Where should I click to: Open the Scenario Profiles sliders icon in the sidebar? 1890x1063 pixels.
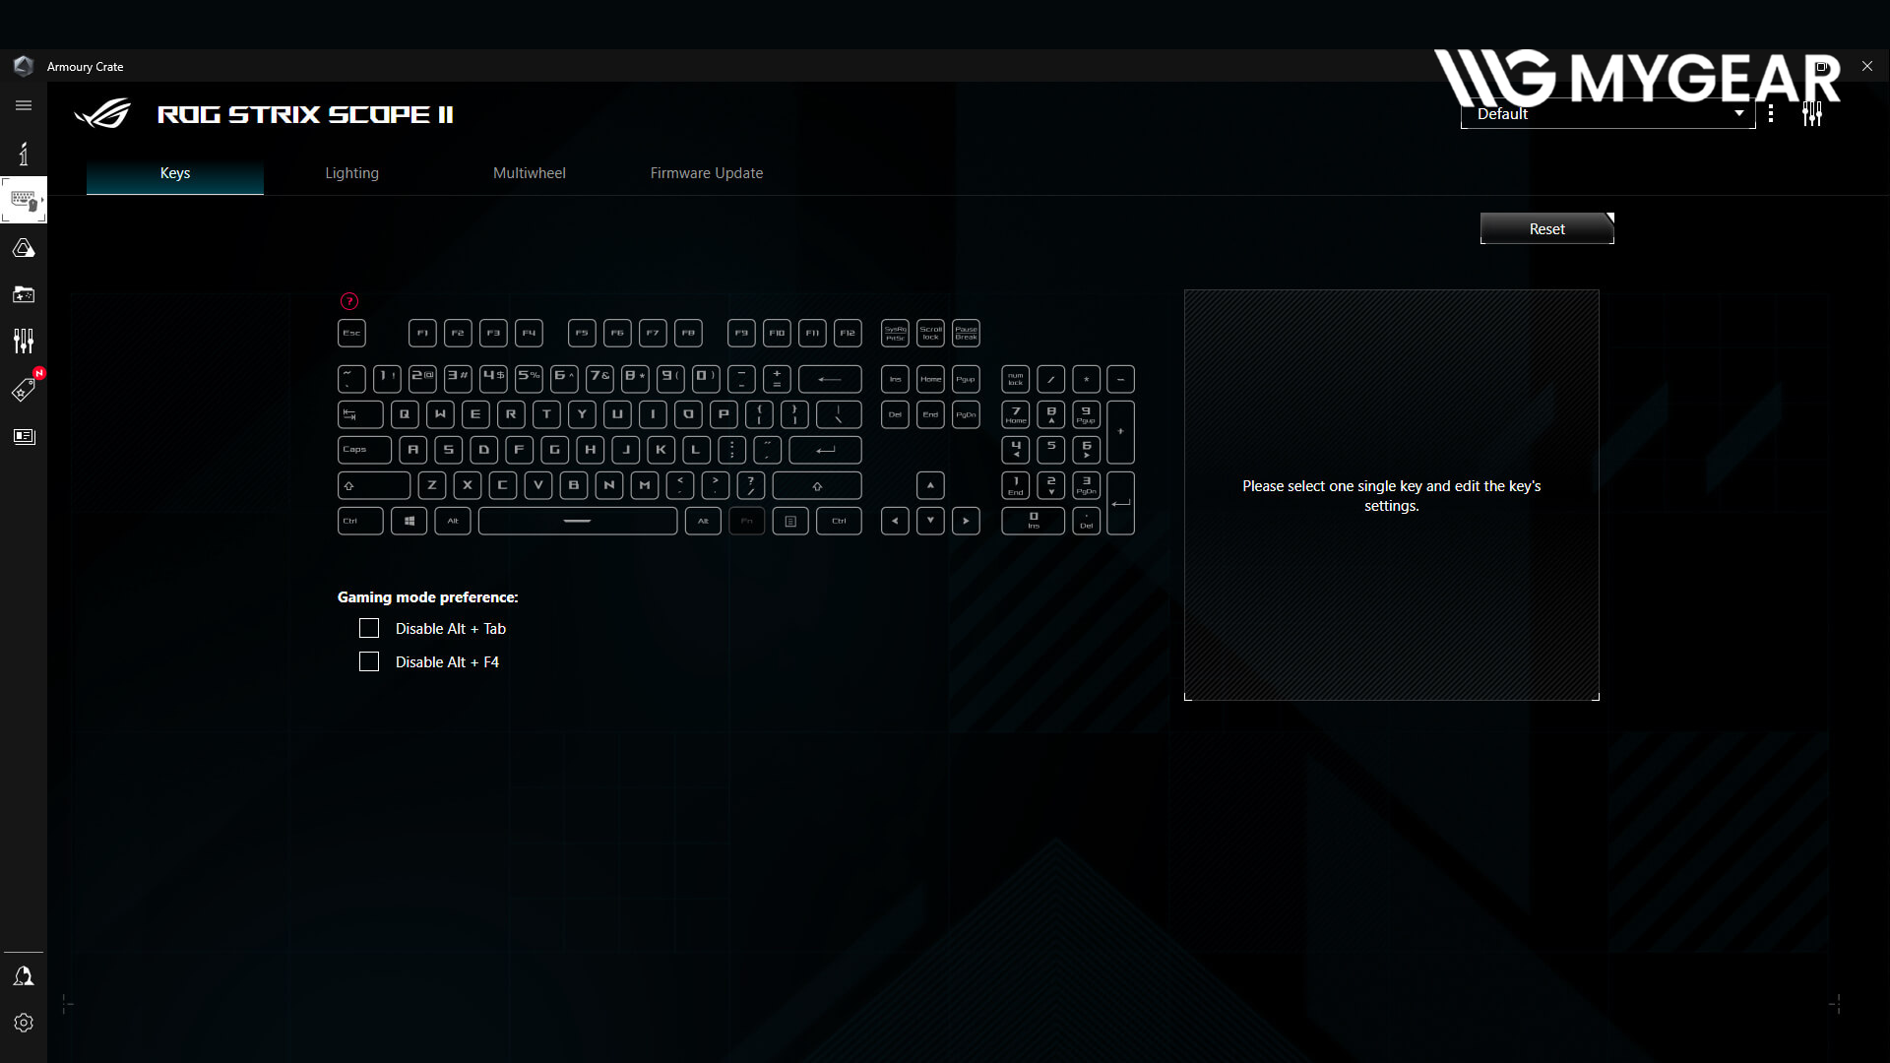pos(24,341)
